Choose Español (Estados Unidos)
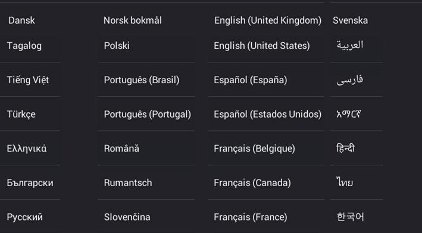This screenshot has width=422, height=233. click(x=268, y=114)
